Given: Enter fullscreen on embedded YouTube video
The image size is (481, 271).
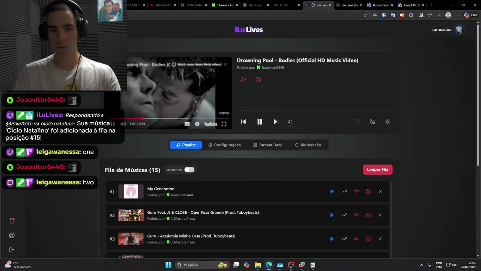Looking at the screenshot, I should (x=224, y=124).
